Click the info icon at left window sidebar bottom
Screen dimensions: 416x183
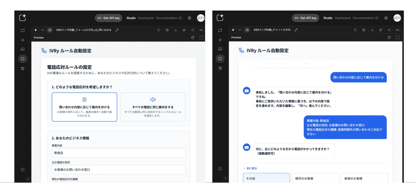(x=23, y=170)
